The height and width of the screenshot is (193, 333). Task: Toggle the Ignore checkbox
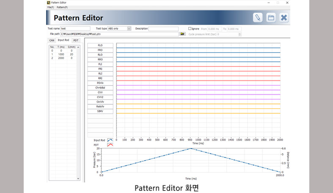[x=190, y=29]
